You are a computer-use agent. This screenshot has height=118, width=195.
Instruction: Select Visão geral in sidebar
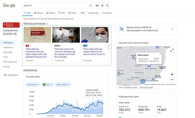(8, 42)
